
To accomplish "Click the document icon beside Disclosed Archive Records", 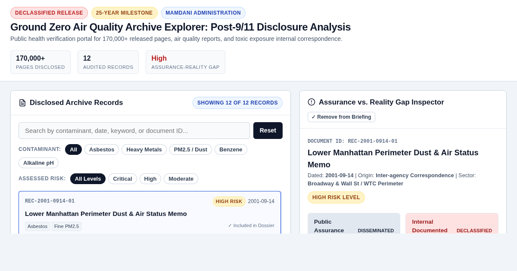I will [22, 103].
